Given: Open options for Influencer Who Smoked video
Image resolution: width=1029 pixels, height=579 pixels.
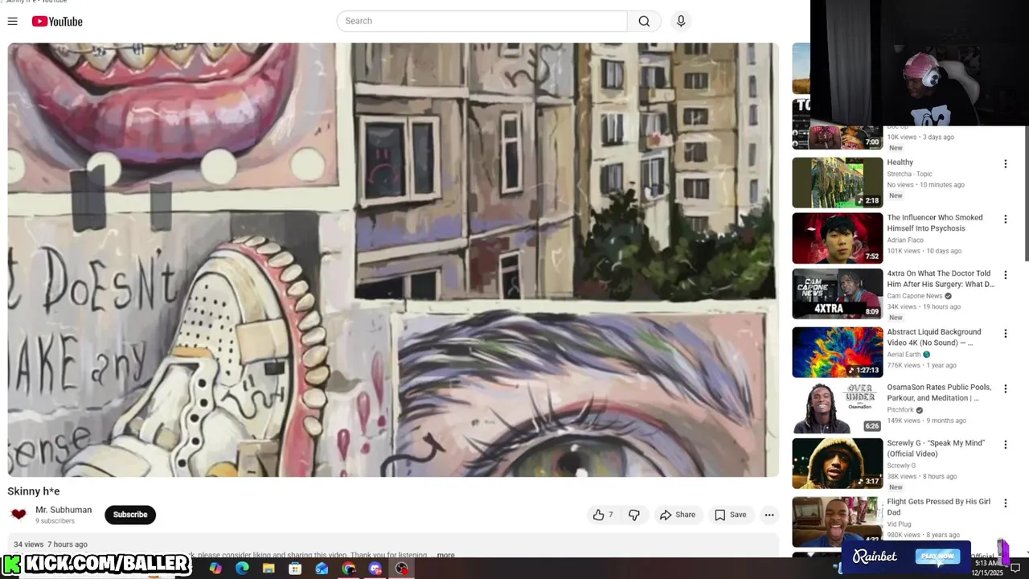Looking at the screenshot, I should coord(1005,220).
